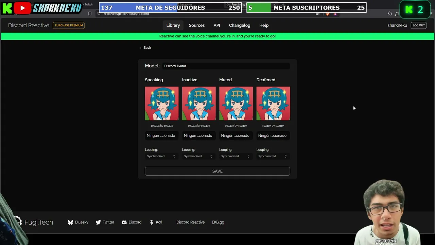Image resolution: width=435 pixels, height=245 pixels.
Task: Open the Muted looping dropdown
Action: pos(236,156)
